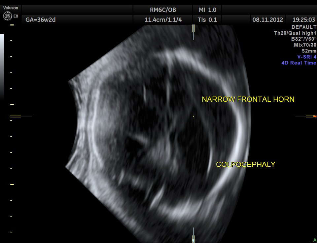Click the GE logo icon
This screenshot has height=243, width=317.
point(7,16)
